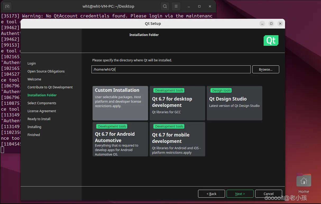Click the Qt logo icon
The image size is (321, 204).
click(x=271, y=40)
